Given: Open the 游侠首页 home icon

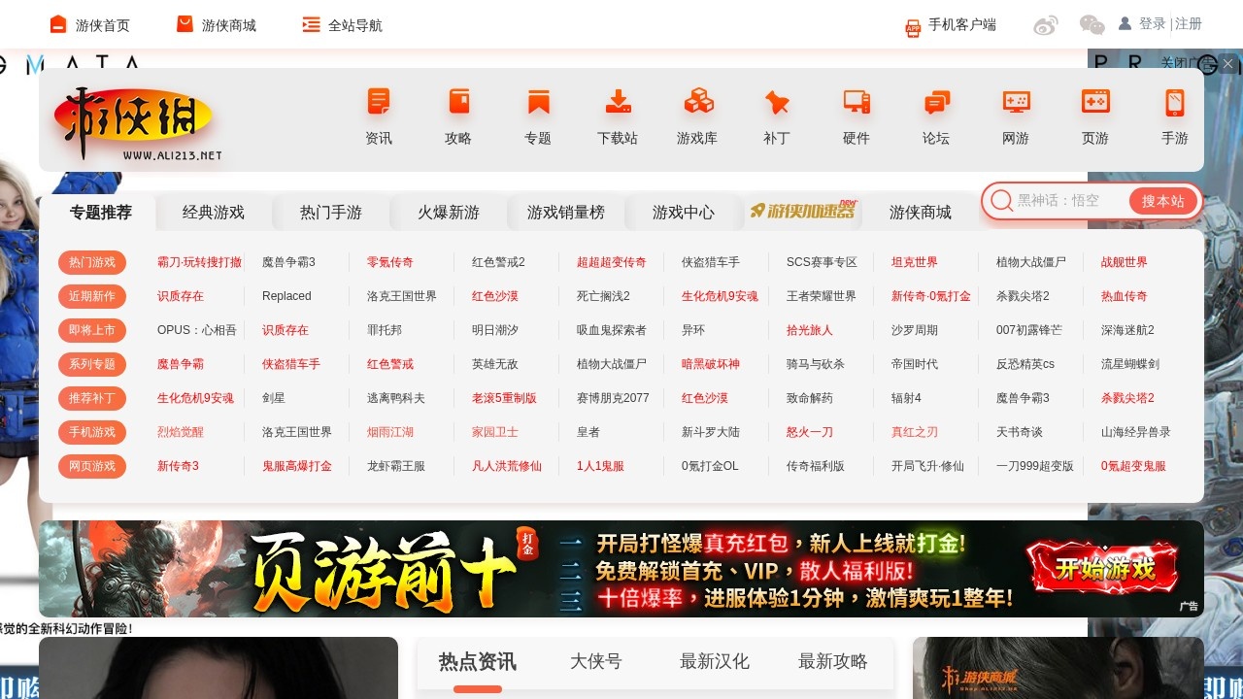Looking at the screenshot, I should [x=59, y=24].
